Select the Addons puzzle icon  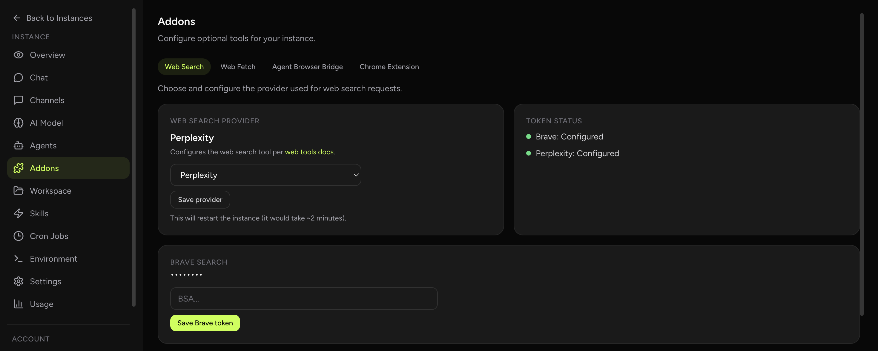click(x=19, y=168)
